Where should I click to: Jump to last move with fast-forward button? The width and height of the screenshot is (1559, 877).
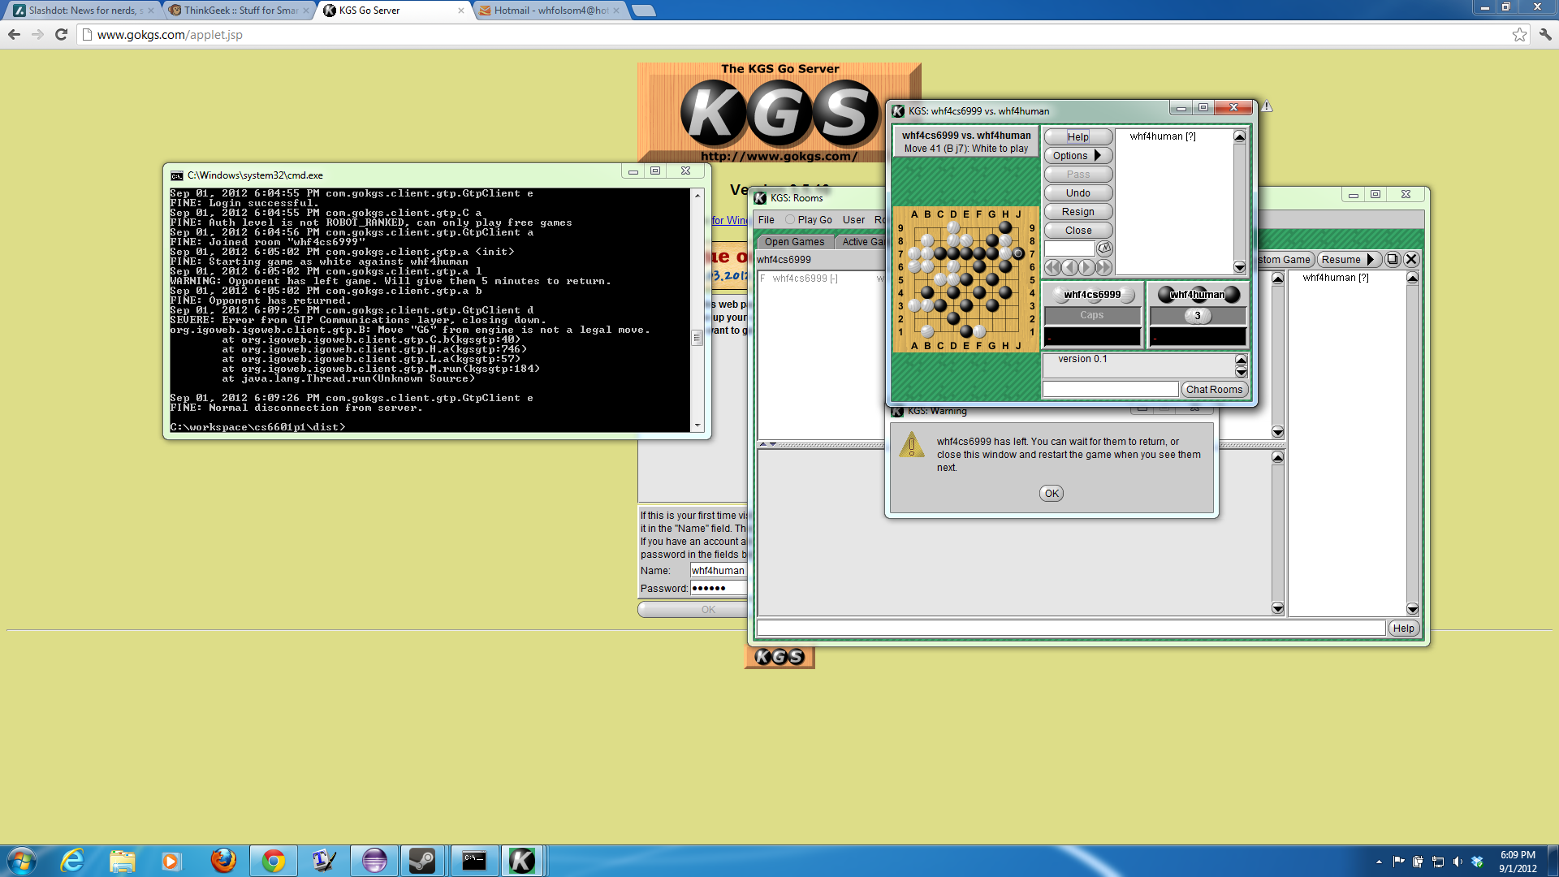(1103, 267)
